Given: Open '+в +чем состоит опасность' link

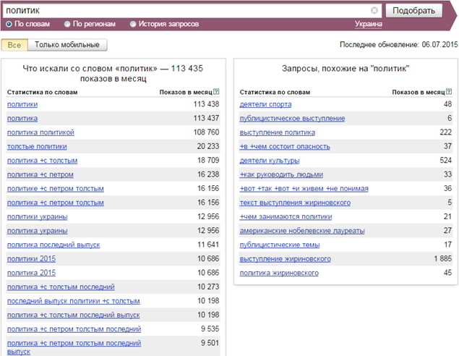Looking at the screenshot, I should point(285,146).
